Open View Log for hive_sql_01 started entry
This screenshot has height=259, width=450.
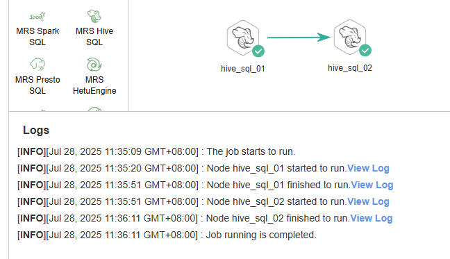(368, 168)
